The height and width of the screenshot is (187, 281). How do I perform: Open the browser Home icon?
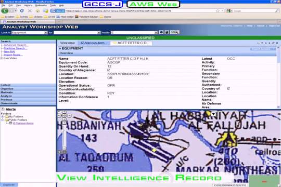[38, 11]
